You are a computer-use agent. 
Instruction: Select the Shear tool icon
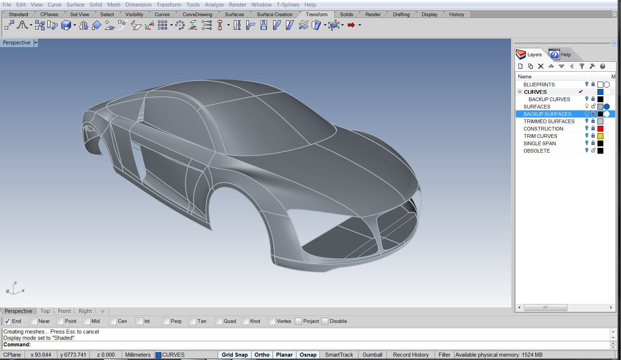(290, 25)
